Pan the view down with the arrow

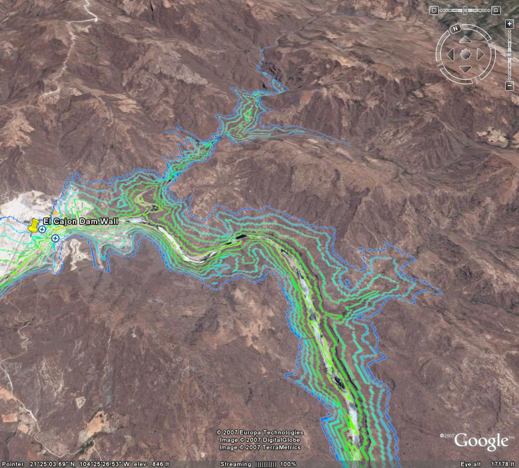466,69
